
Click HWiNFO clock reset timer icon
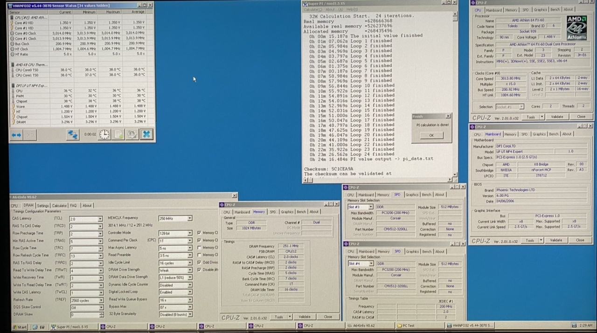tap(104, 134)
